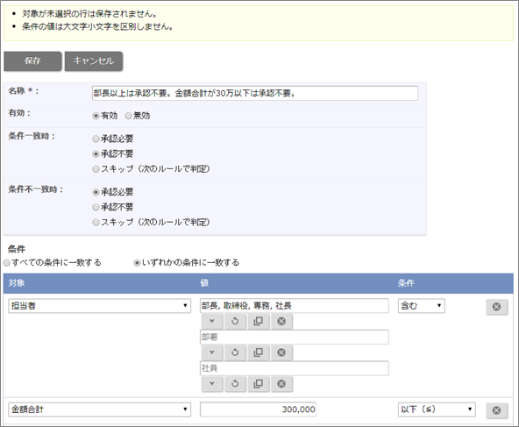Reset icon under the 社員 field
519x427 pixels.
point(235,384)
